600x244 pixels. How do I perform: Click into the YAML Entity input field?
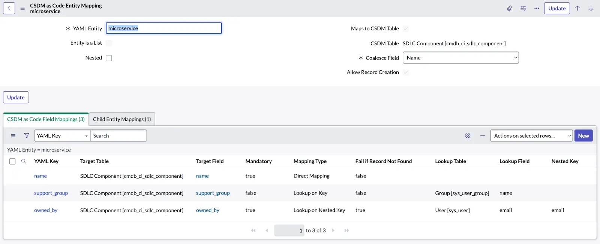tap(164, 28)
